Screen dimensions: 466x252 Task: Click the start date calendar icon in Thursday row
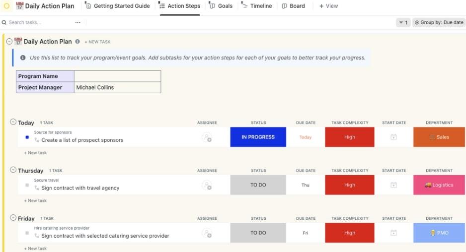[393, 185]
